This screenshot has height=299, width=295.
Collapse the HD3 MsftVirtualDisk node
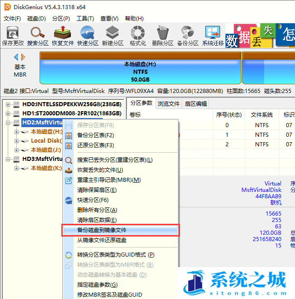(8, 159)
